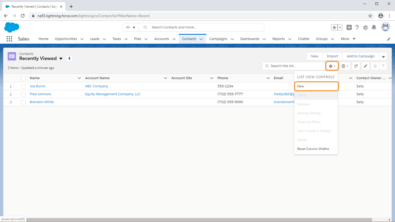Open the Phone column header menu
395x222 pixels.
tap(268, 78)
